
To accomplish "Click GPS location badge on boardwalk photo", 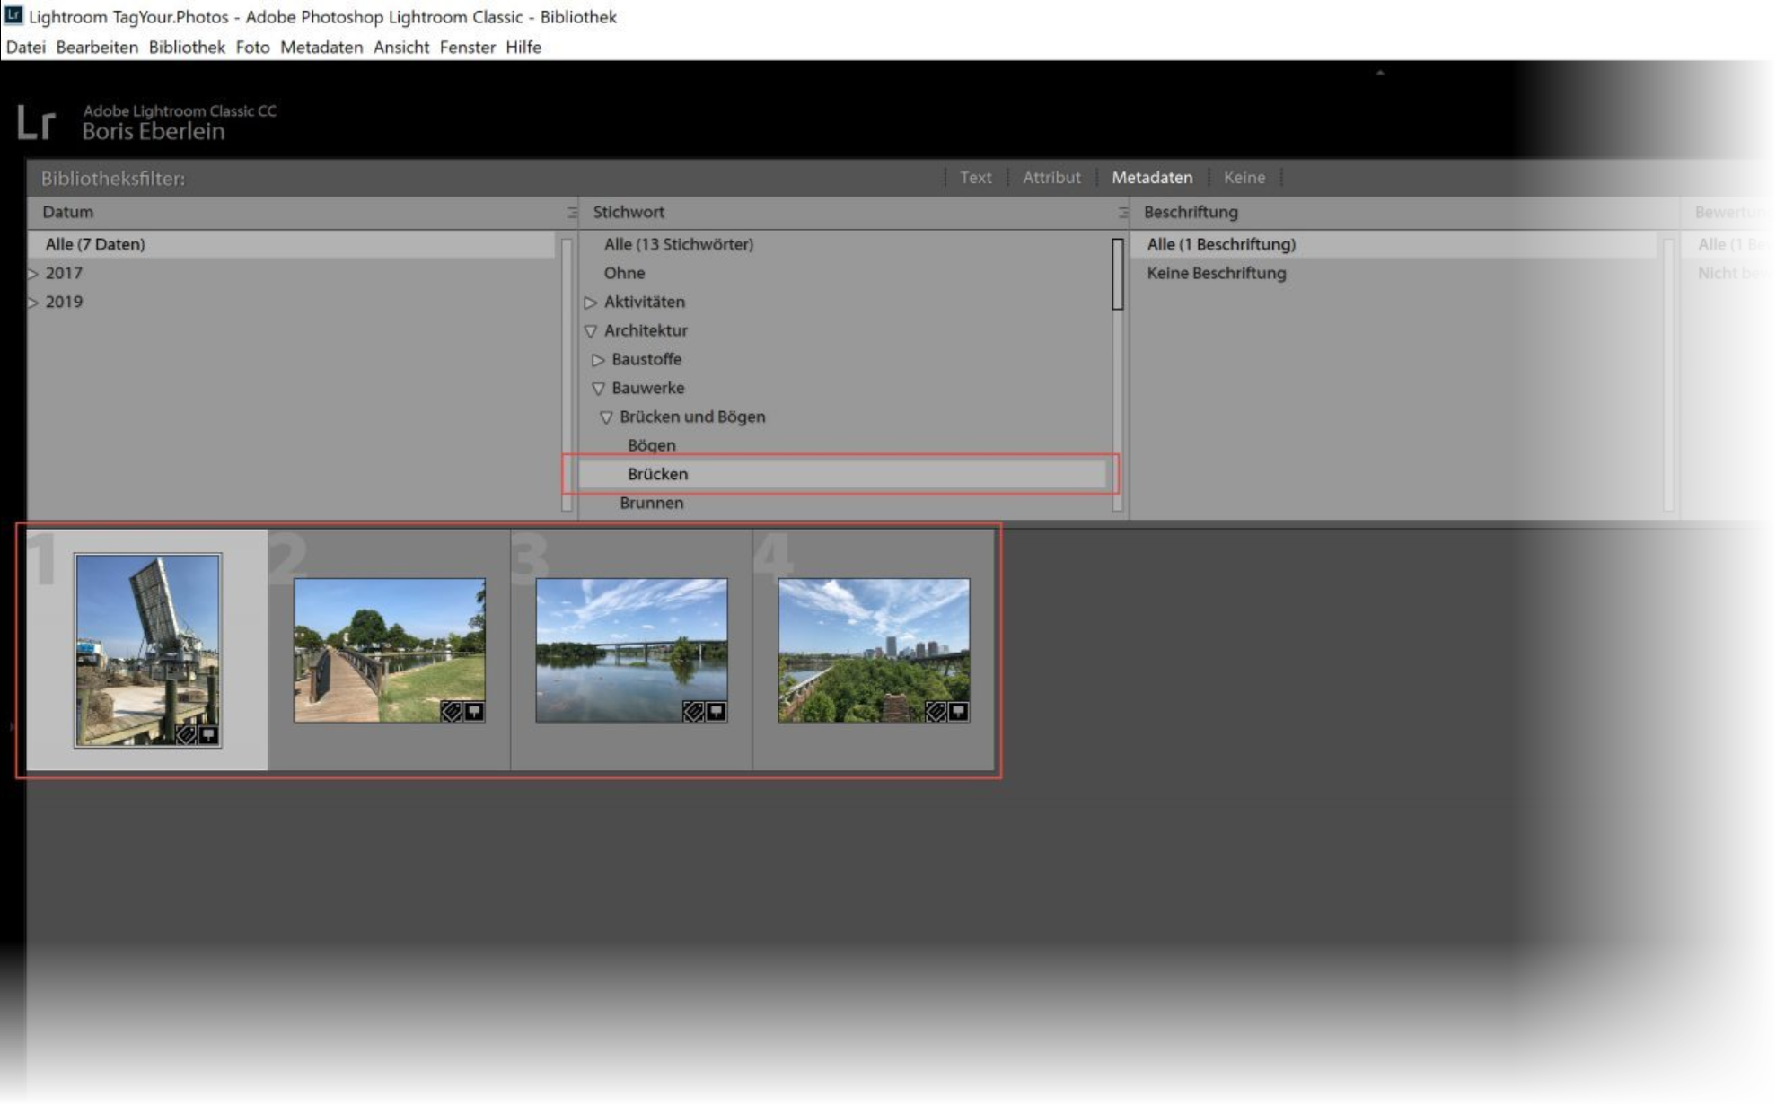I will click(x=474, y=712).
